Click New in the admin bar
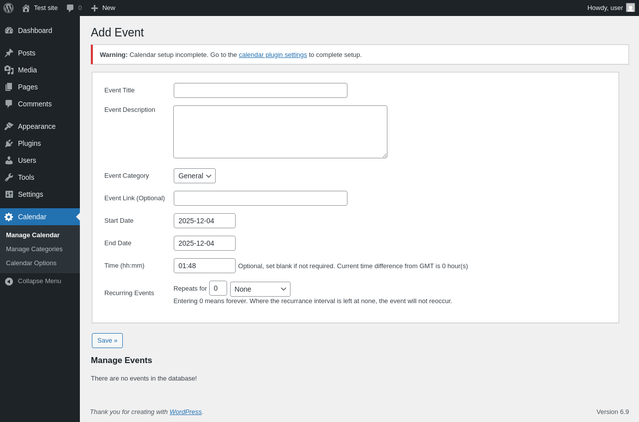639x422 pixels. (x=109, y=8)
